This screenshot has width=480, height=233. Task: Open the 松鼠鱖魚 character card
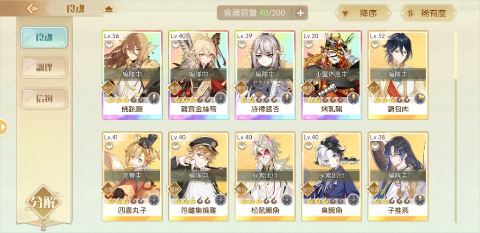265,176
